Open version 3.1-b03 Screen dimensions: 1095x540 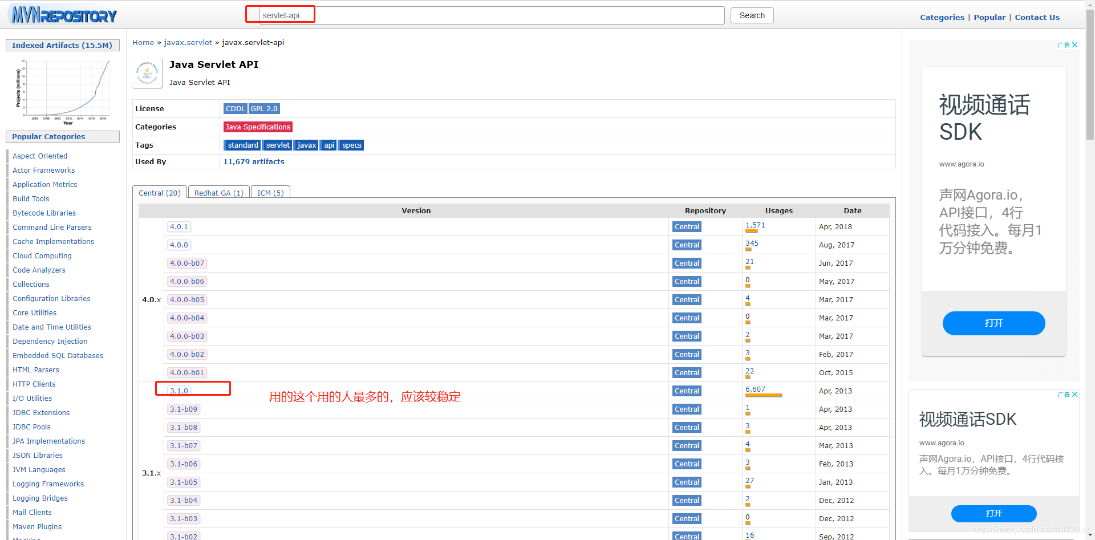tap(183, 519)
